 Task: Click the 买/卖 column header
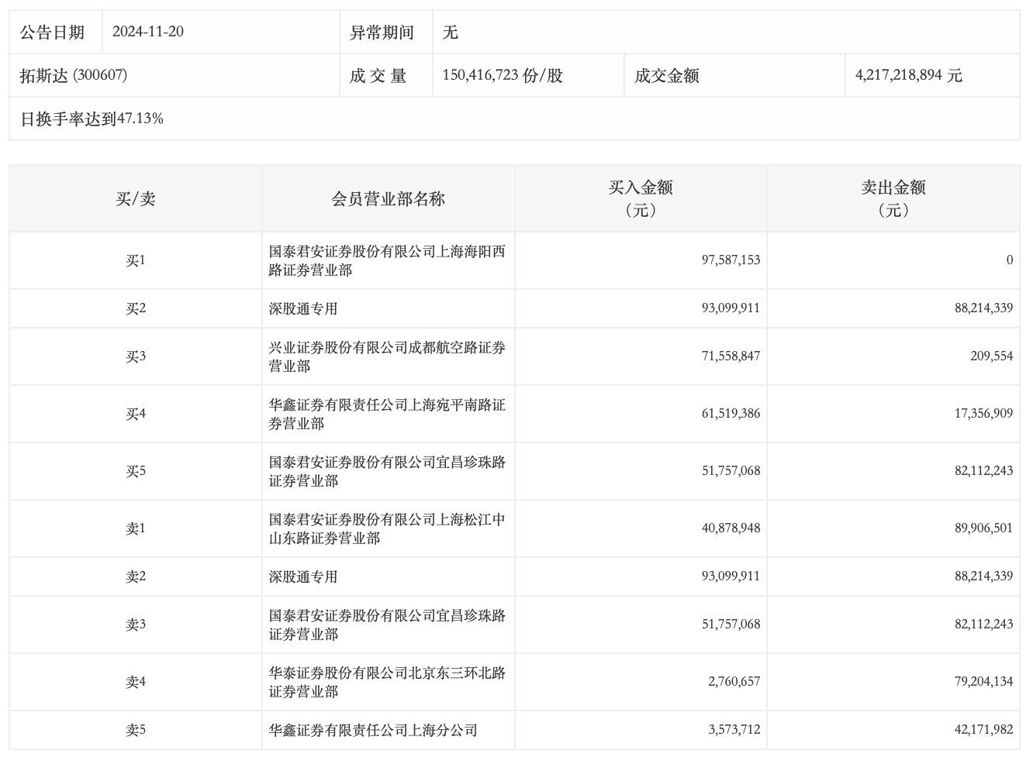(x=136, y=199)
